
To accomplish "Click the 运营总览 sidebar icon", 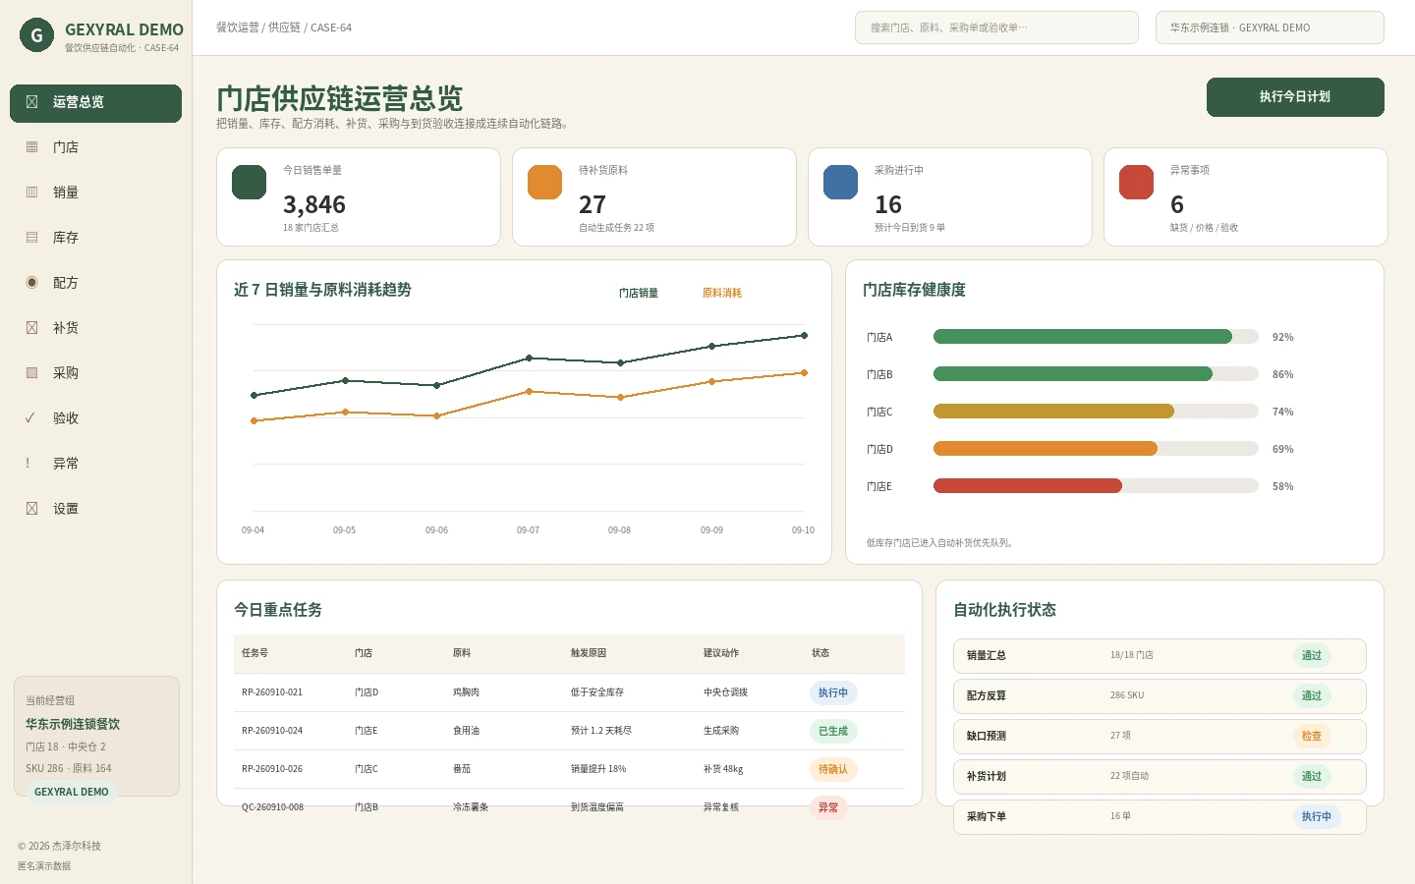I will pyautogui.click(x=31, y=102).
